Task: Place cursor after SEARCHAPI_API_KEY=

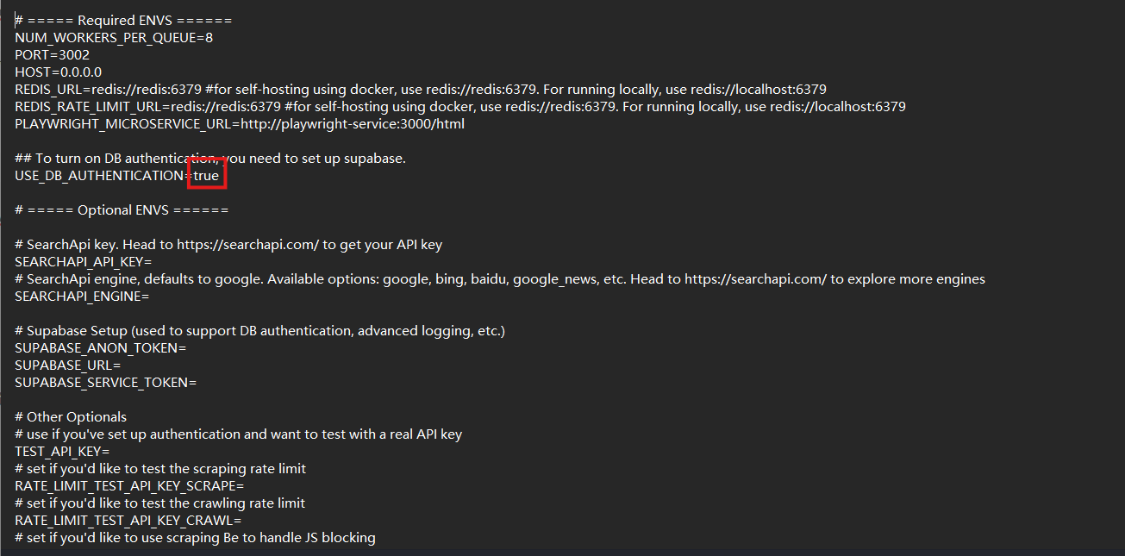Action: (153, 262)
